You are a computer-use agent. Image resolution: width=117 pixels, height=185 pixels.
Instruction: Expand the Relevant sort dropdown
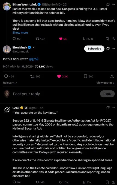(10, 83)
